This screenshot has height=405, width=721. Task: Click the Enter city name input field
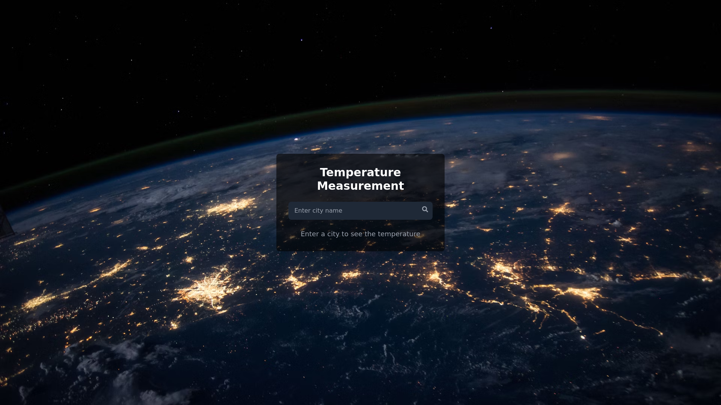[x=353, y=210]
